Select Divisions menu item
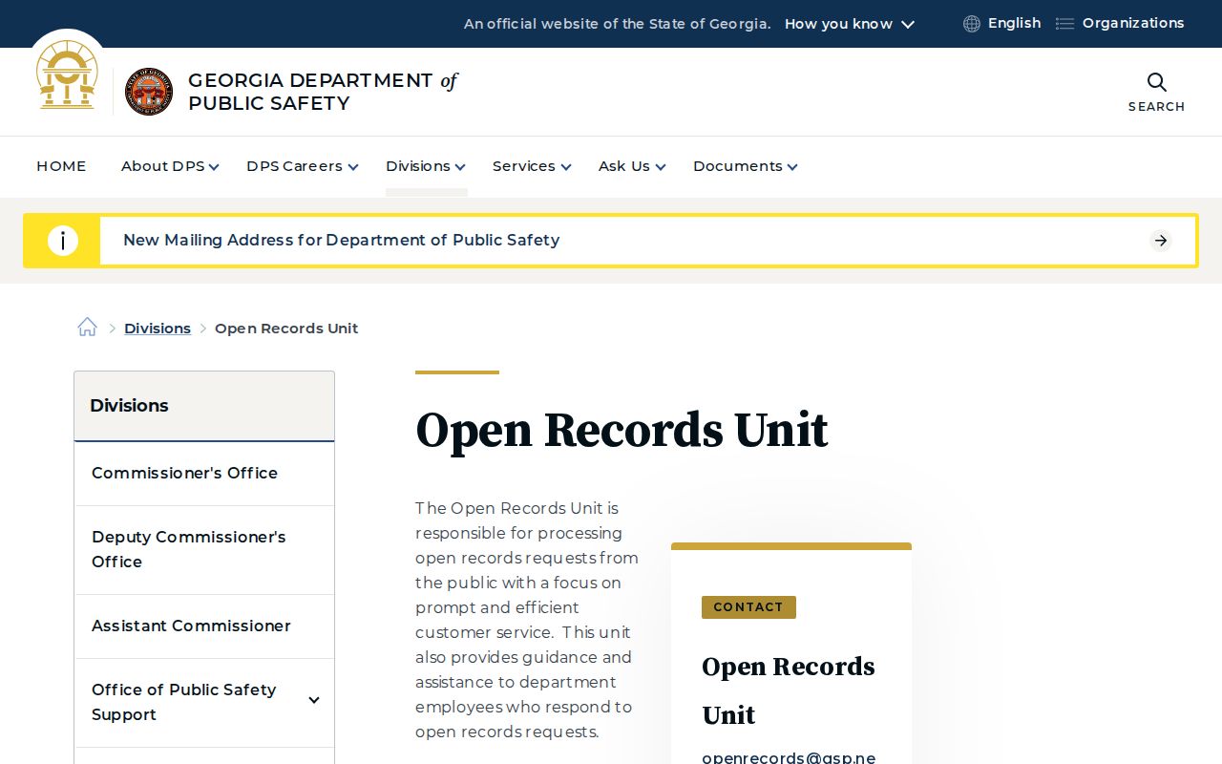This screenshot has height=764, width=1222. [418, 166]
